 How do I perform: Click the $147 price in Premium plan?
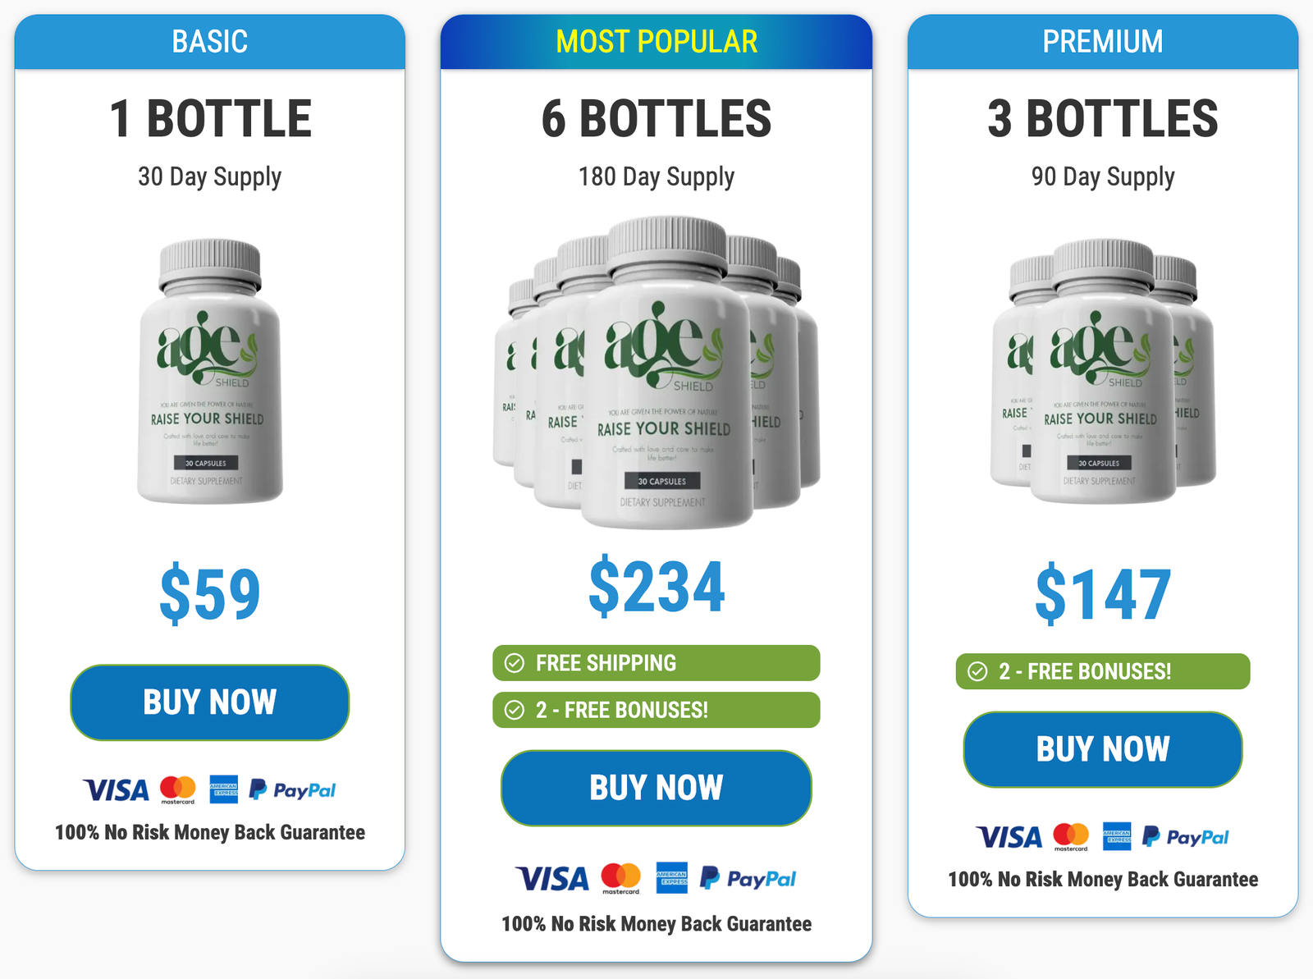pos(1103,593)
